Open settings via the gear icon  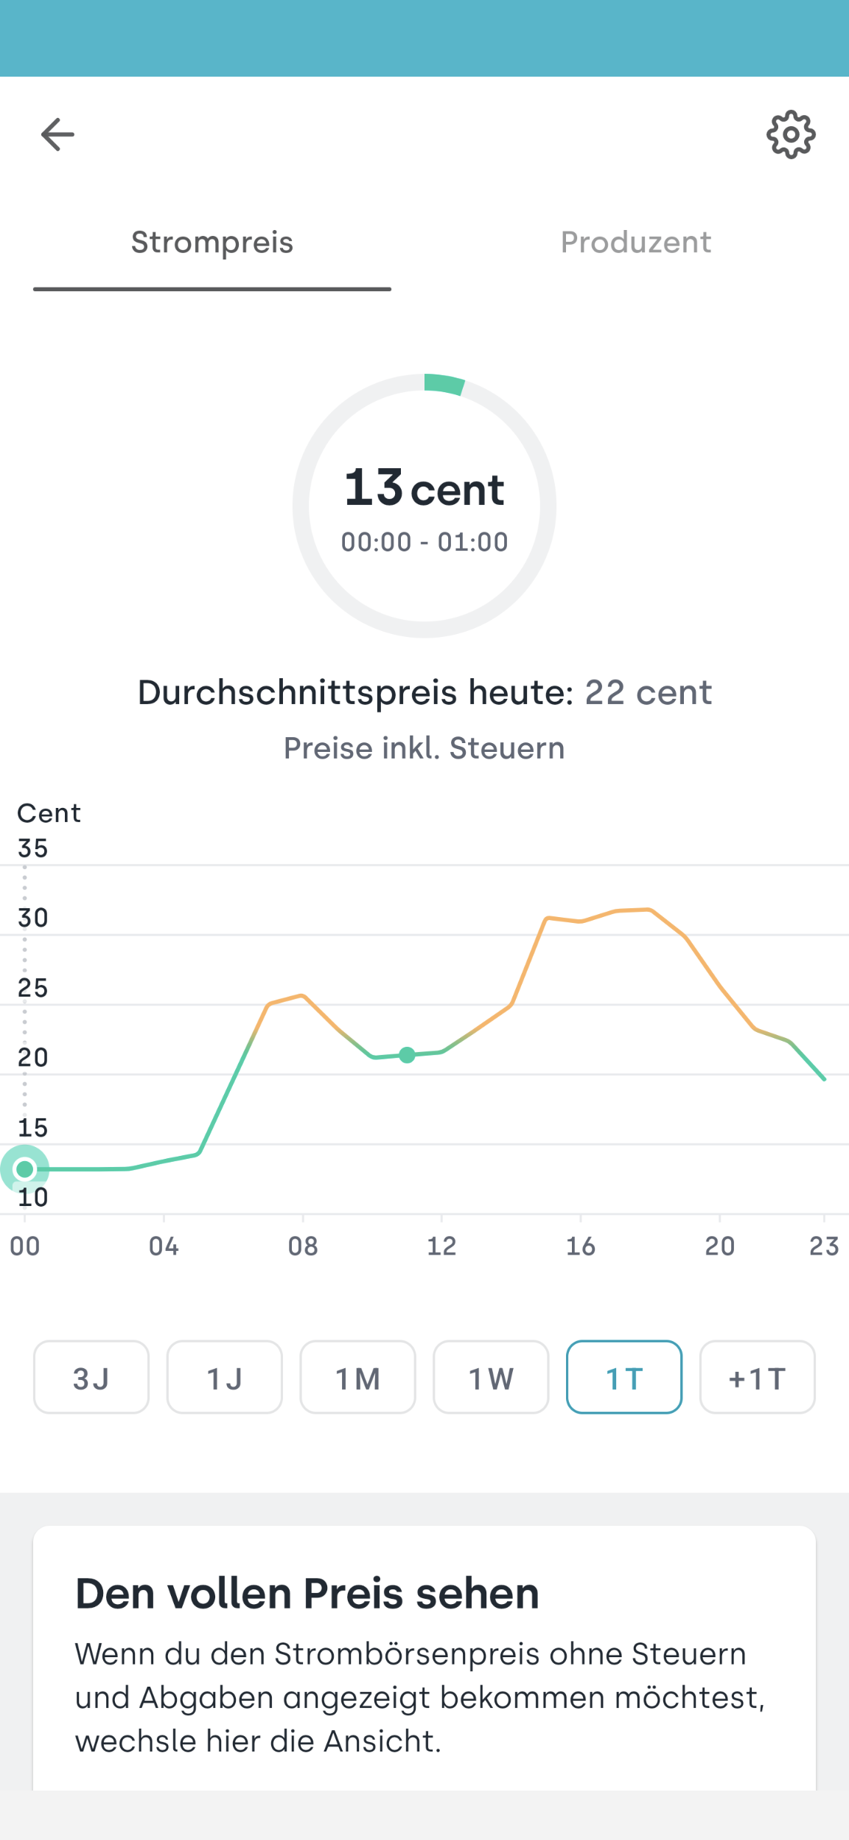coord(791,135)
